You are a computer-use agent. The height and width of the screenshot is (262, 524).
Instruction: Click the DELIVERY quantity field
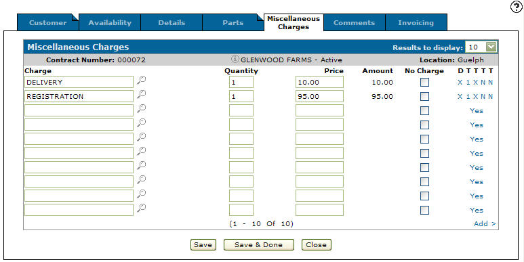coord(241,82)
